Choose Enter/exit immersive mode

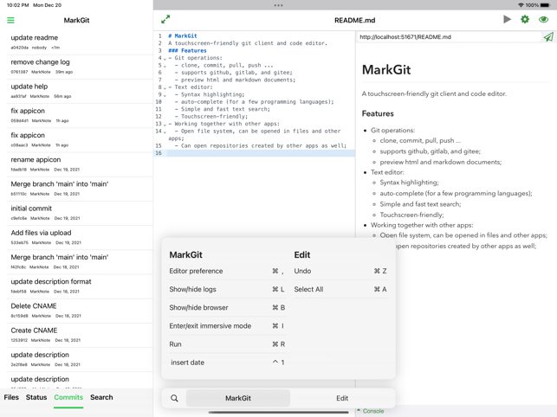(227, 326)
